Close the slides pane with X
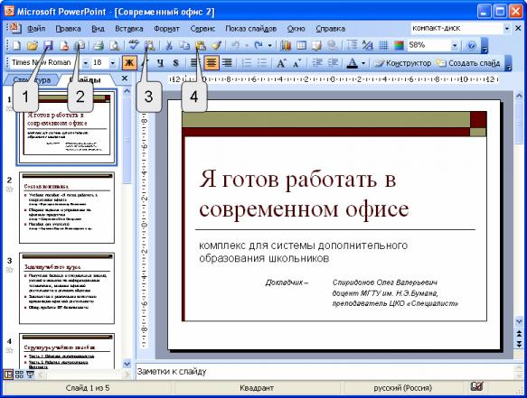 pos(125,79)
